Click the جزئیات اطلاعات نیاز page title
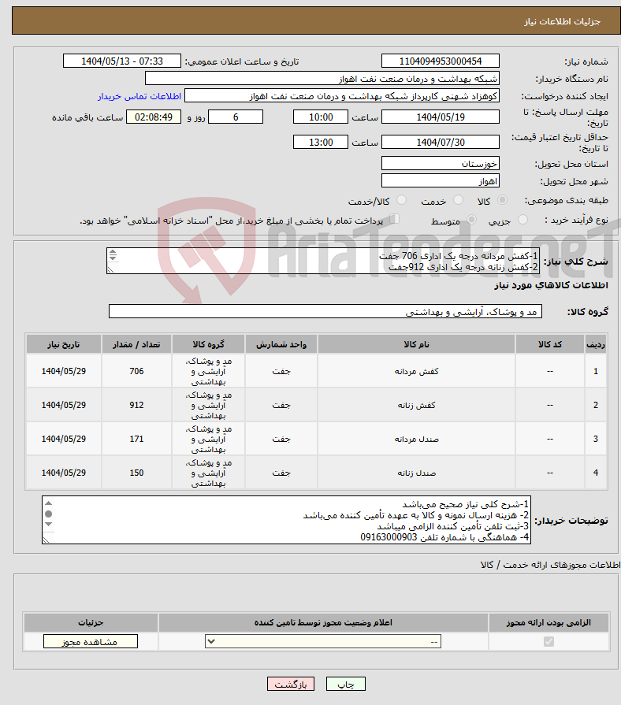The image size is (621, 705). (x=562, y=21)
